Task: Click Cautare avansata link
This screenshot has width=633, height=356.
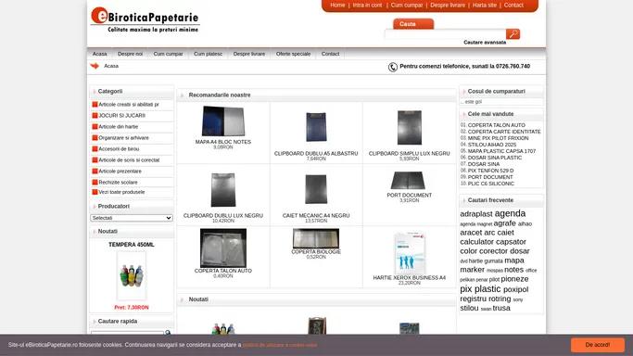Action: 485,43
